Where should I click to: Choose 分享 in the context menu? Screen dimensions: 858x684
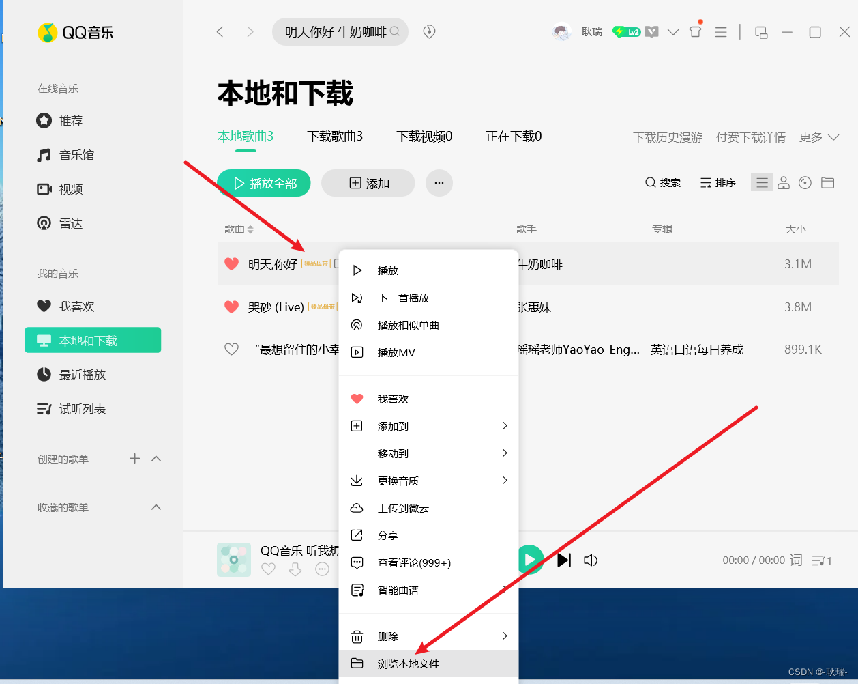point(429,535)
